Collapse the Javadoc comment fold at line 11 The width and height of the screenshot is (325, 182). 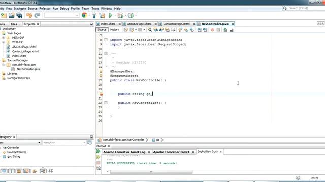tap(106, 54)
